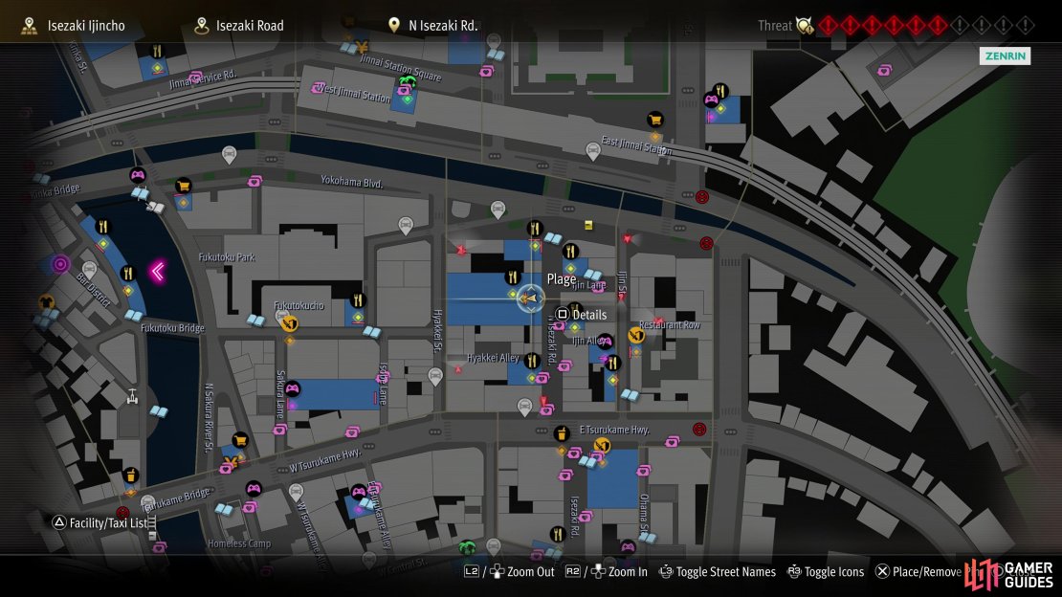Click the Isezaki Ijincho district icon
Image resolution: width=1062 pixels, height=597 pixels.
(x=29, y=26)
